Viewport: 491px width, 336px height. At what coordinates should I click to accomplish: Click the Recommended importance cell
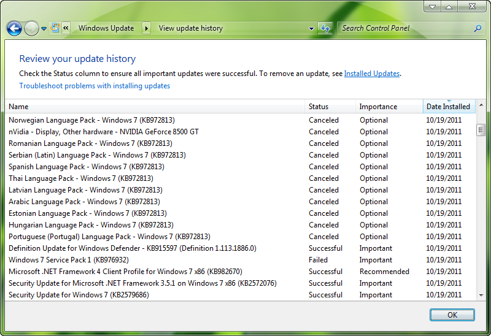click(x=384, y=272)
